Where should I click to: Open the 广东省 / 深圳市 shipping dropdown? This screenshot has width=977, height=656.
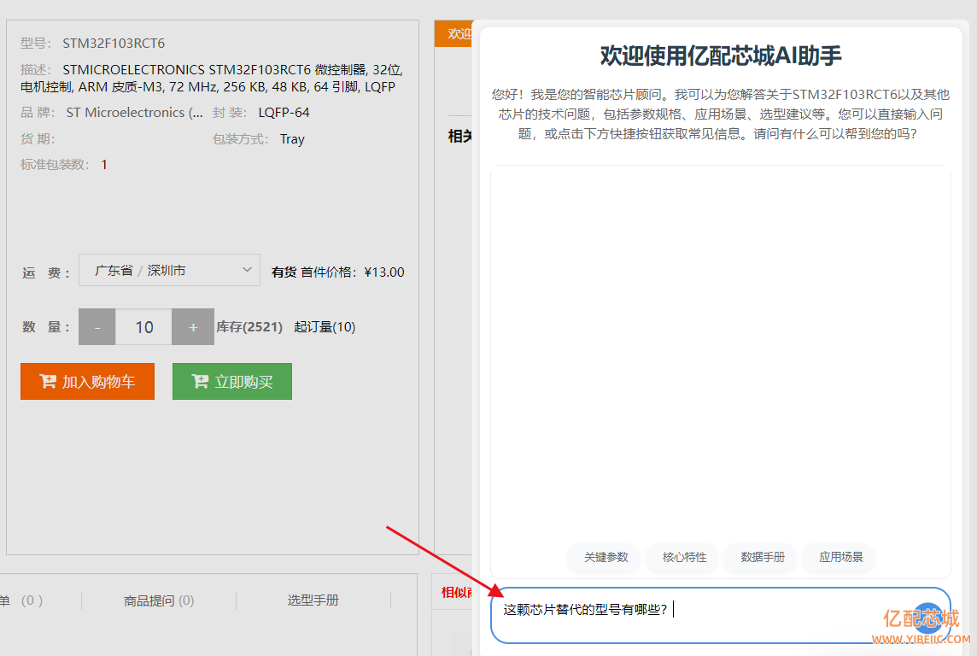click(x=169, y=271)
